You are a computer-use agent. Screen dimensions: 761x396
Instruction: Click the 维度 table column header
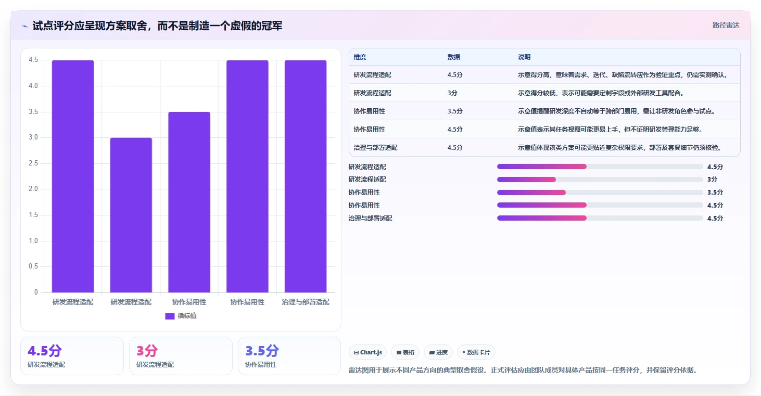click(x=360, y=57)
